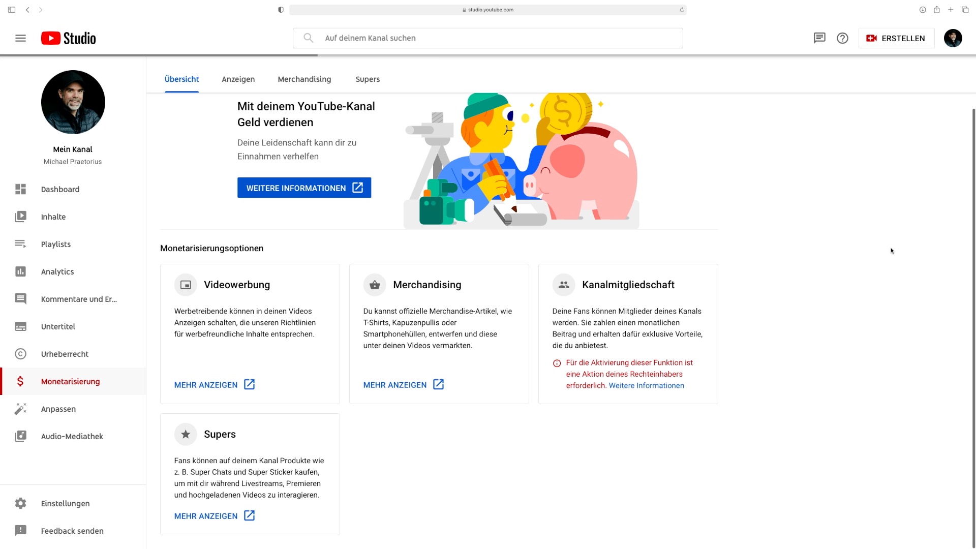Click the Erstellen button
Screen dimensions: 976x549
click(x=896, y=38)
